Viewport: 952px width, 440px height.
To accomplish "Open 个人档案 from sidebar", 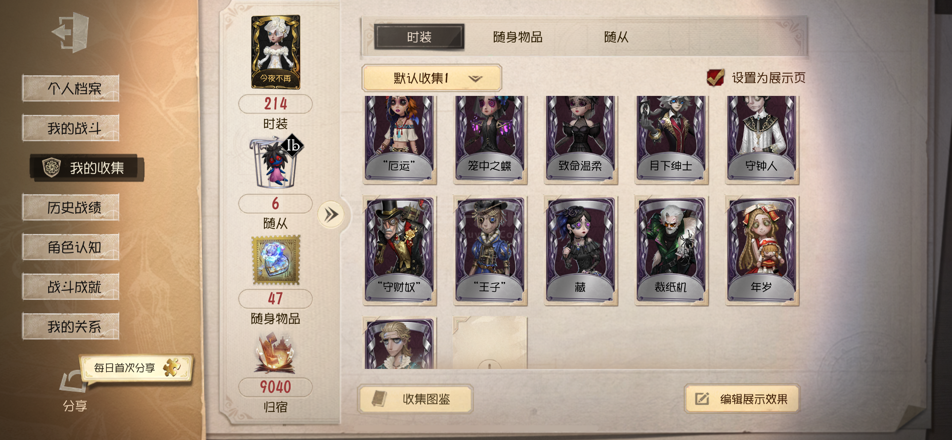I will pyautogui.click(x=71, y=88).
